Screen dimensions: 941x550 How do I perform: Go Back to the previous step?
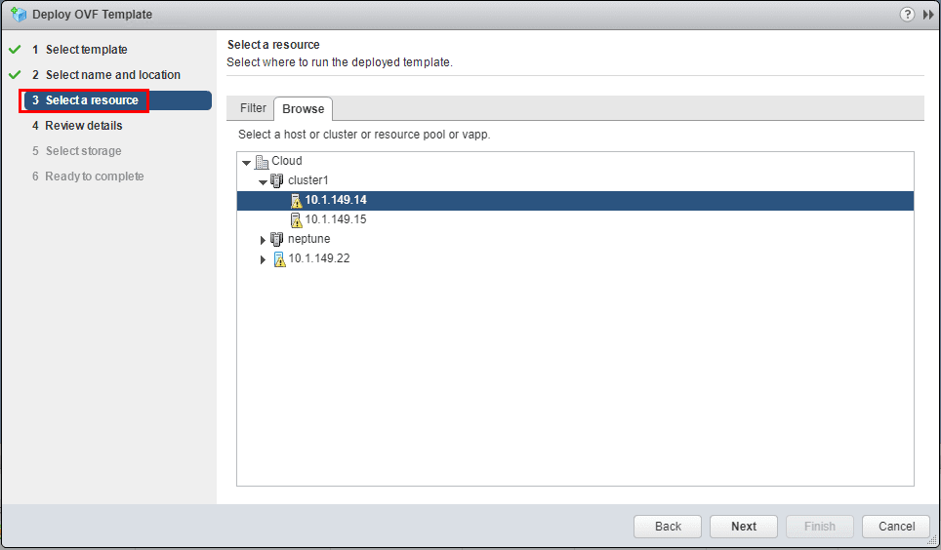pyautogui.click(x=668, y=527)
